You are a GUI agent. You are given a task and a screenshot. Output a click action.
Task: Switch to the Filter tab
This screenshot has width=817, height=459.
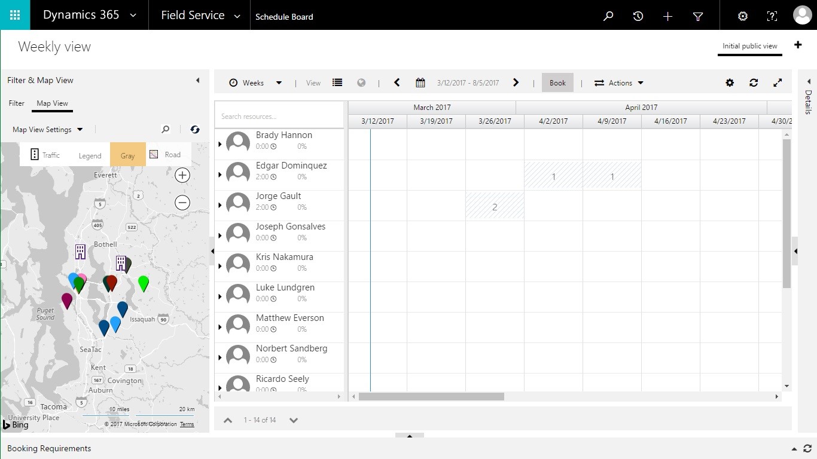(x=17, y=103)
